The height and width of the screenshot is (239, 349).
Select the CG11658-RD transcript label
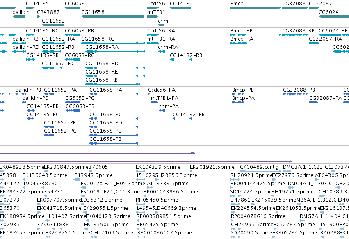[x=102, y=64]
